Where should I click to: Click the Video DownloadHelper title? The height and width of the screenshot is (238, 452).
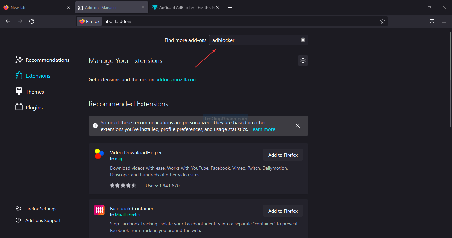click(136, 153)
